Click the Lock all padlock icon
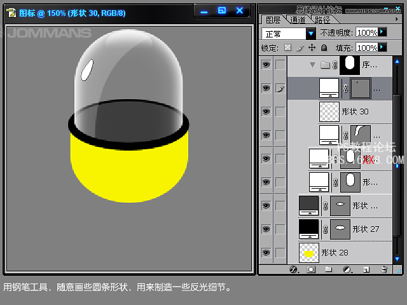Viewport: 407px width, 305px height. pyautogui.click(x=324, y=48)
